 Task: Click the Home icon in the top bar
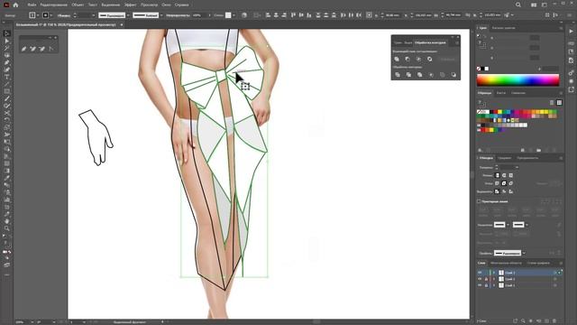click(x=15, y=5)
